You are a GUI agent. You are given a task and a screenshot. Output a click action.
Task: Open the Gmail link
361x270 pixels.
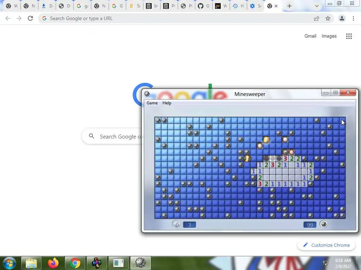[310, 36]
